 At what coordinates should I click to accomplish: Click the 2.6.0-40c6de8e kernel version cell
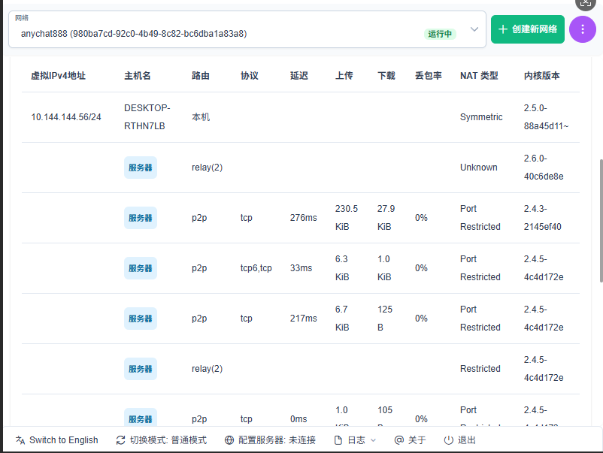[x=544, y=168]
